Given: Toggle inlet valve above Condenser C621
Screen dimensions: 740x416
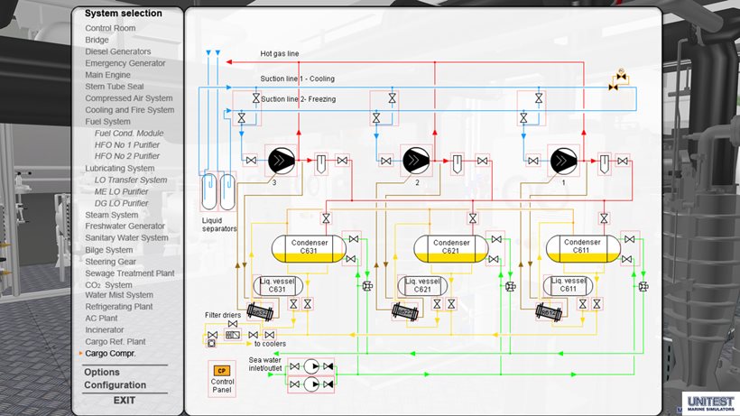Looking at the screenshot, I should point(472,218).
